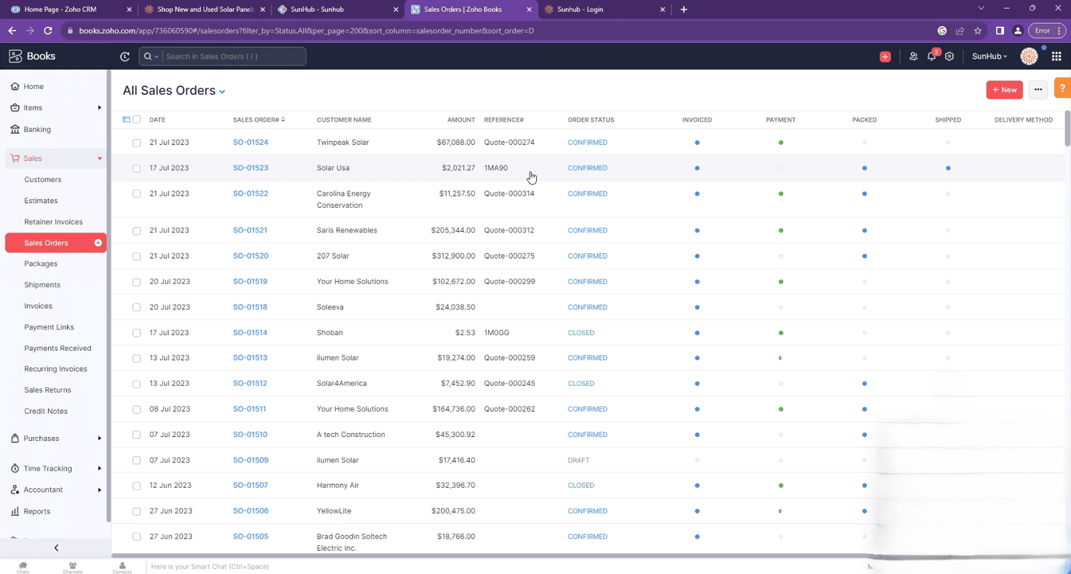Check the box for SO-01507
The image size is (1071, 574).
point(137,486)
